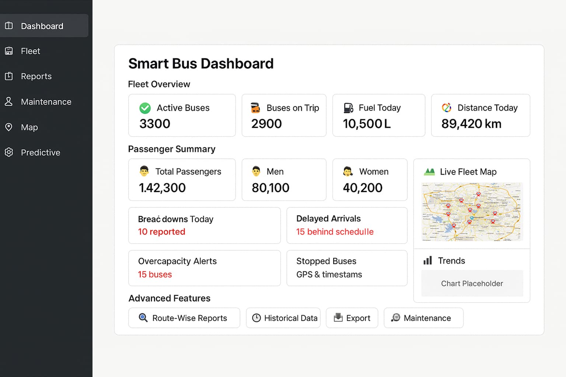This screenshot has width=566, height=377.
Task: Click the green checkmark on Active Buses card
Action: [x=145, y=108]
